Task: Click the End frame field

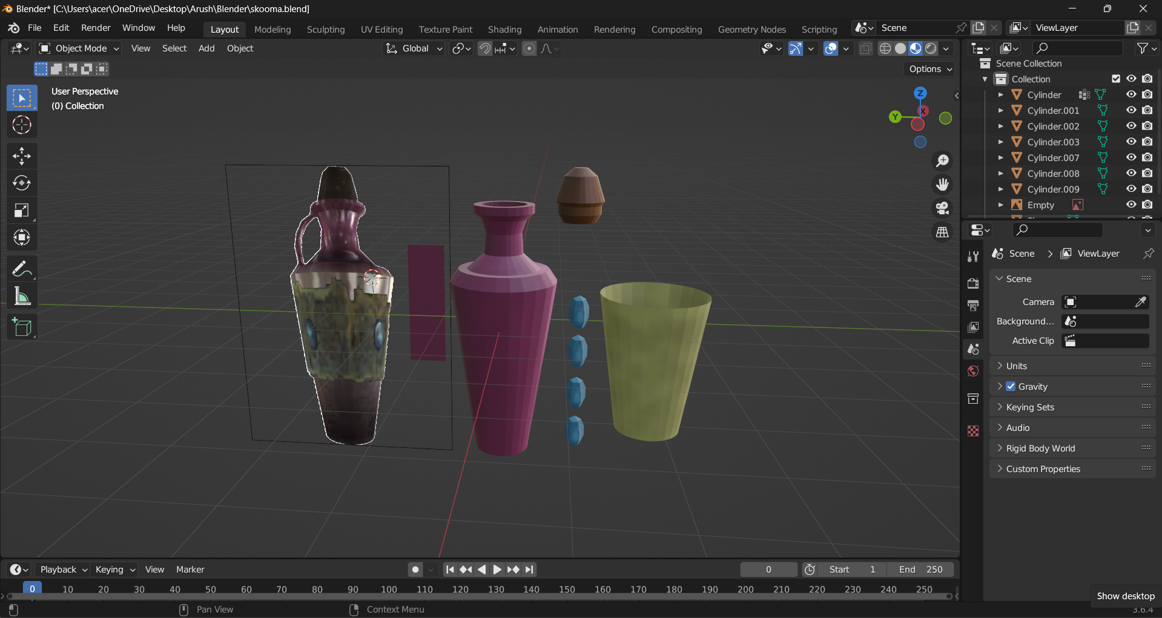Action: coord(920,570)
